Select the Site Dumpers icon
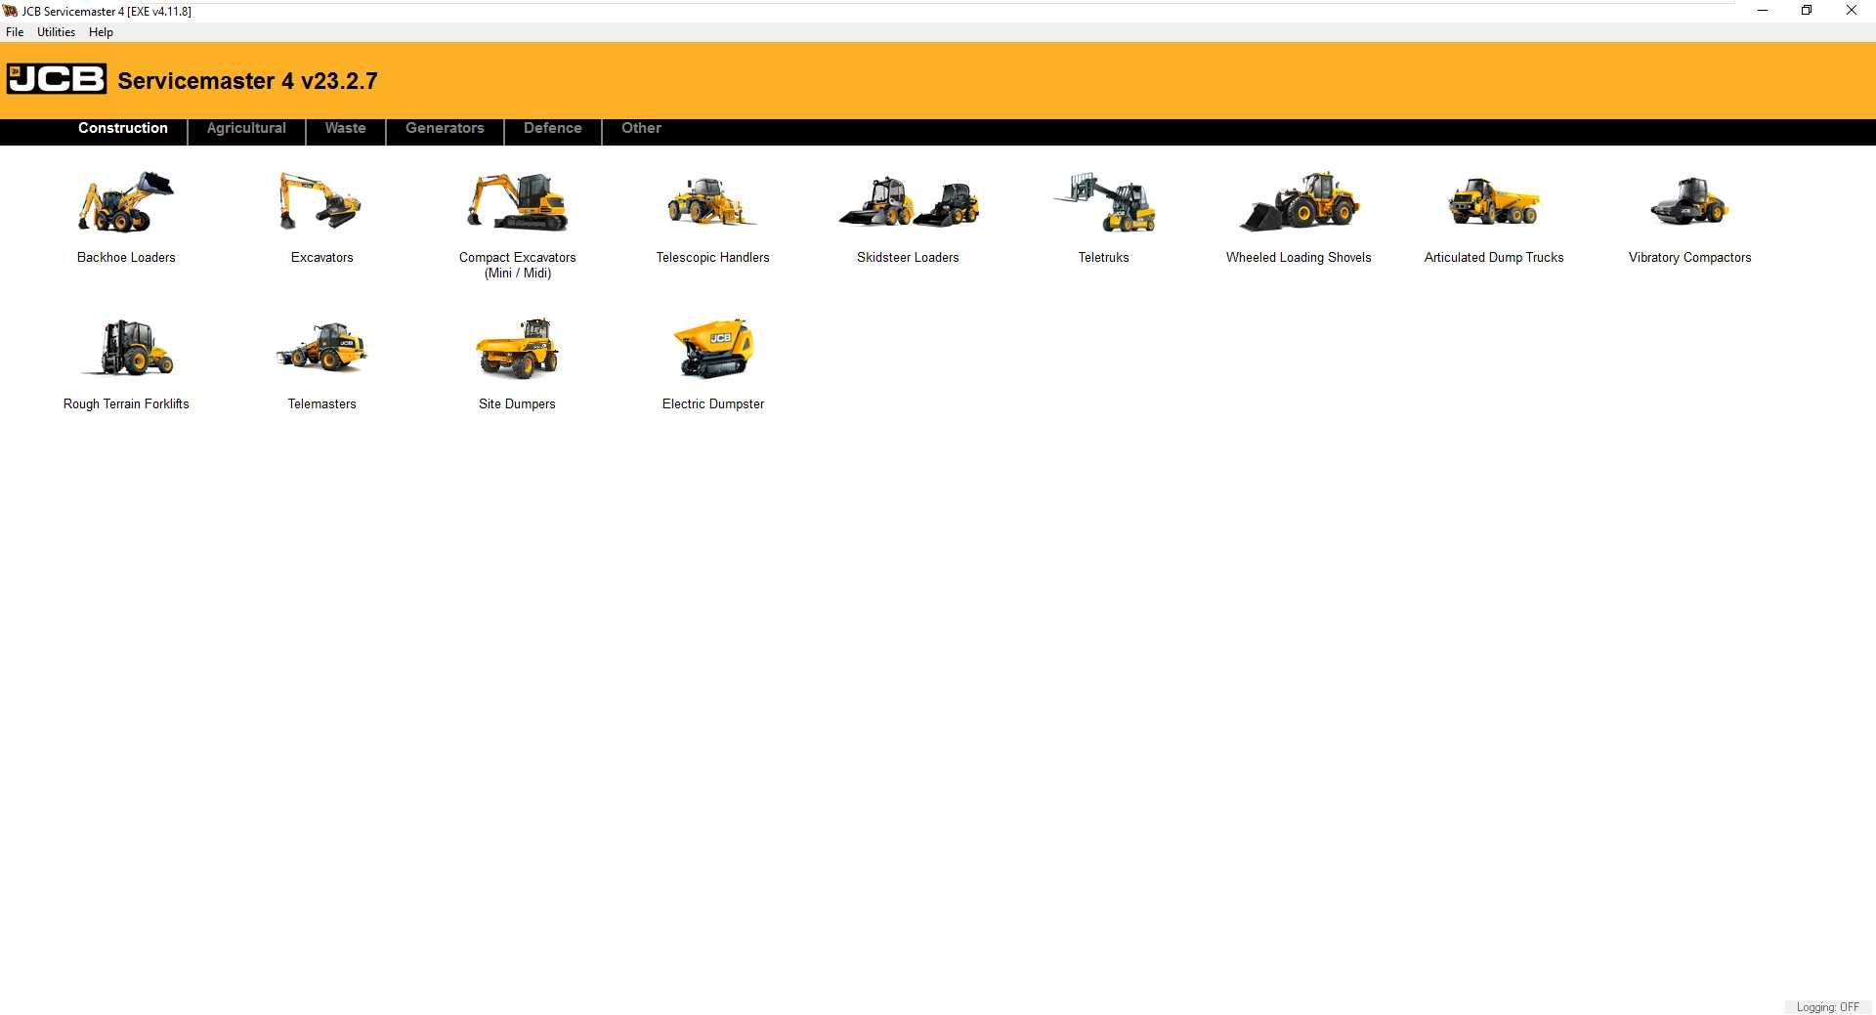The height and width of the screenshot is (1015, 1876). pos(517,348)
